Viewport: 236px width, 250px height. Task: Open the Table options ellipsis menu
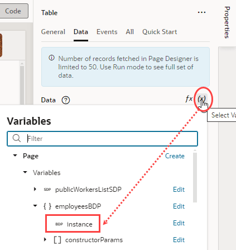201,12
